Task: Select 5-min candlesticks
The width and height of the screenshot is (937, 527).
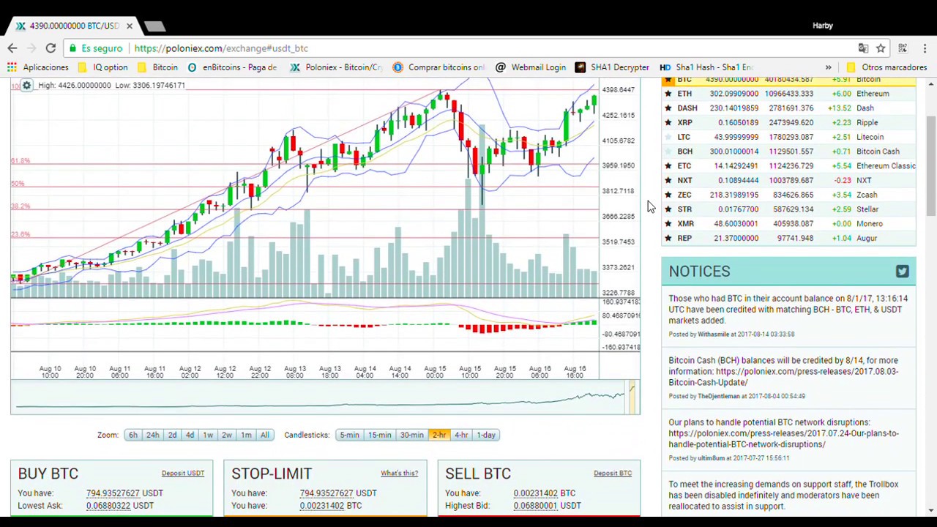Action: 349,435
